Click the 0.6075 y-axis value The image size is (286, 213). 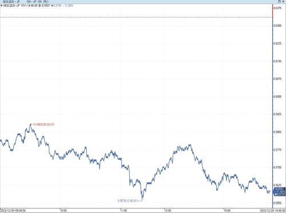coord(277,79)
